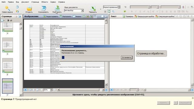Click Распознать in the Изображение panel toolbar
The height and width of the screenshot is (109, 194).
(x=65, y=16)
